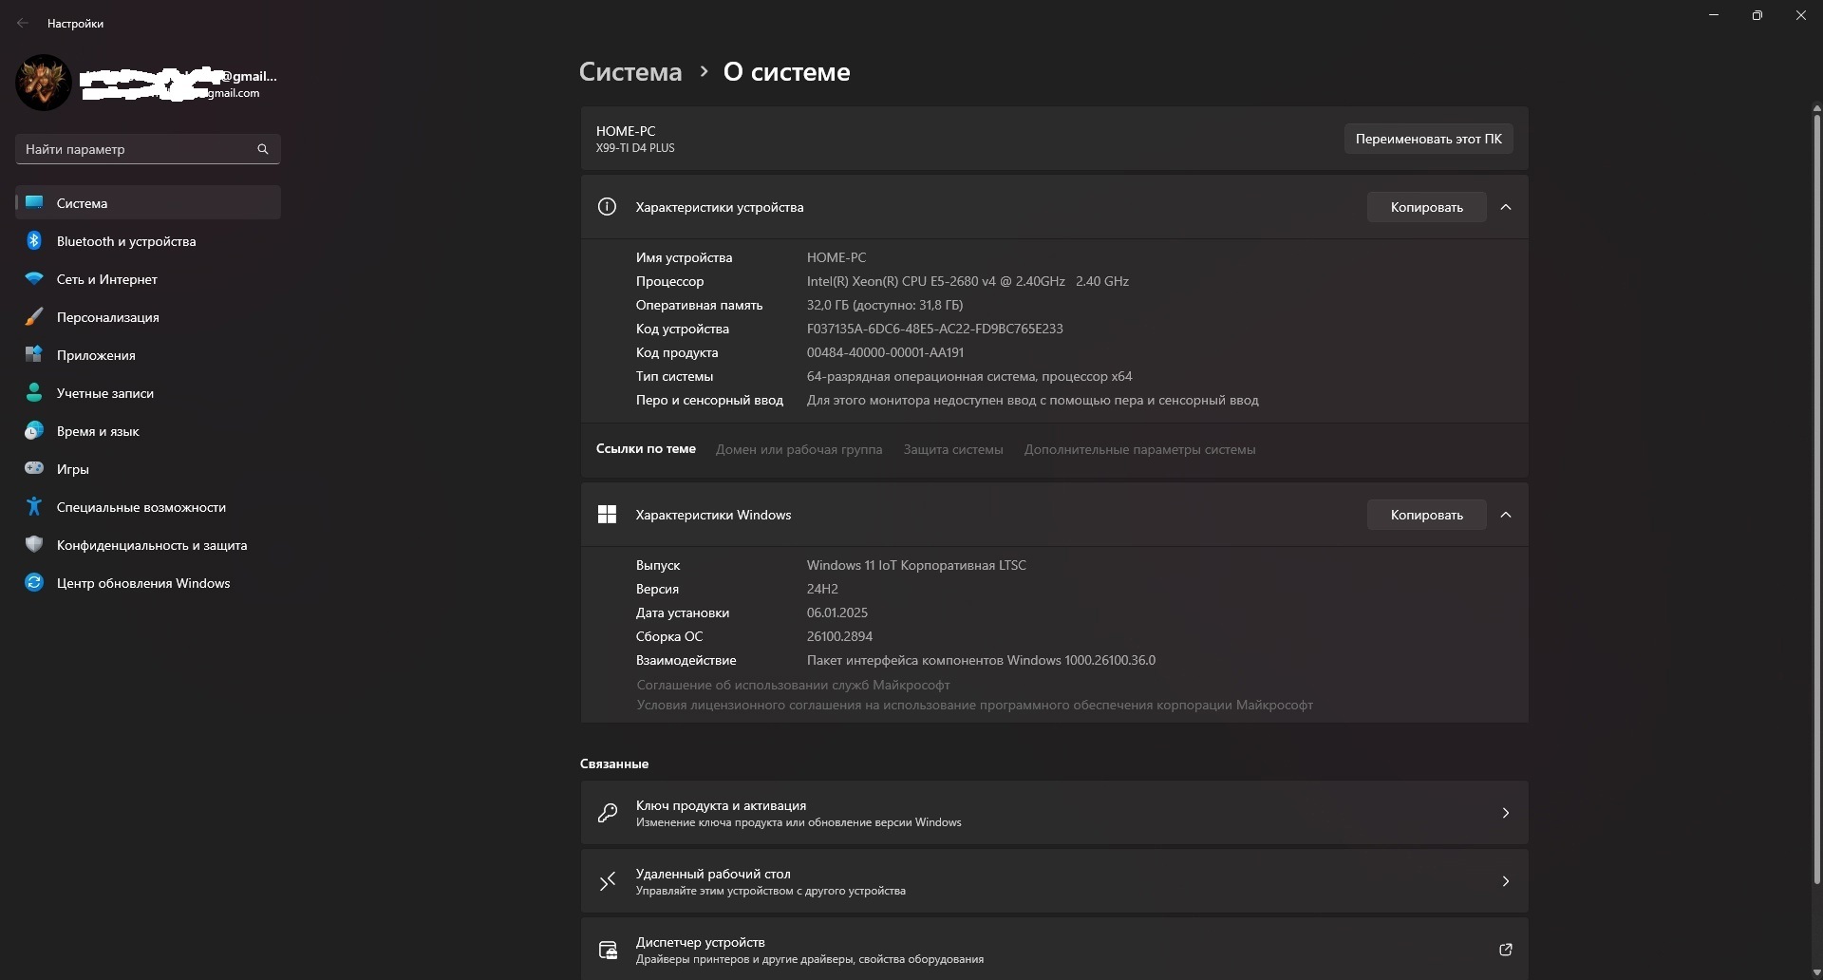1823x980 pixels.
Task: Click the info icon beside Характеристики устройства
Action: tap(607, 206)
